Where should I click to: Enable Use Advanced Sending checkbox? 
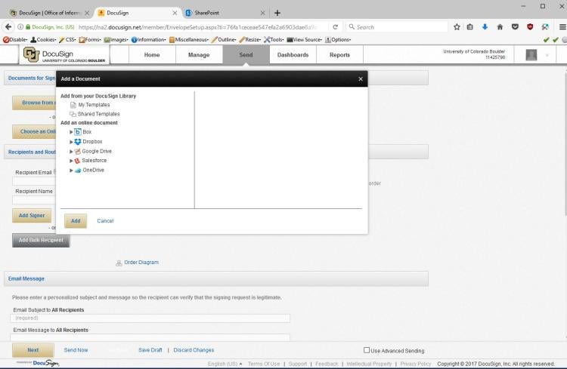point(367,350)
